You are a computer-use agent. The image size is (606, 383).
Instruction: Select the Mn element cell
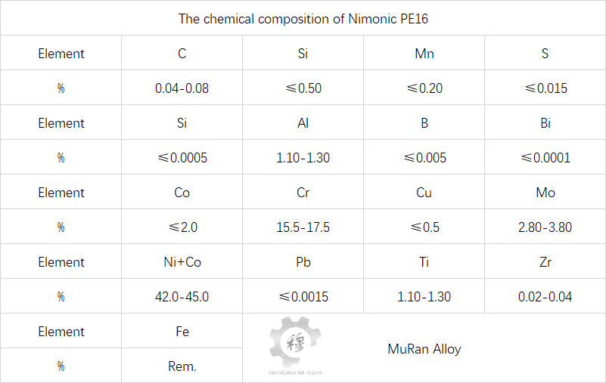coord(424,54)
